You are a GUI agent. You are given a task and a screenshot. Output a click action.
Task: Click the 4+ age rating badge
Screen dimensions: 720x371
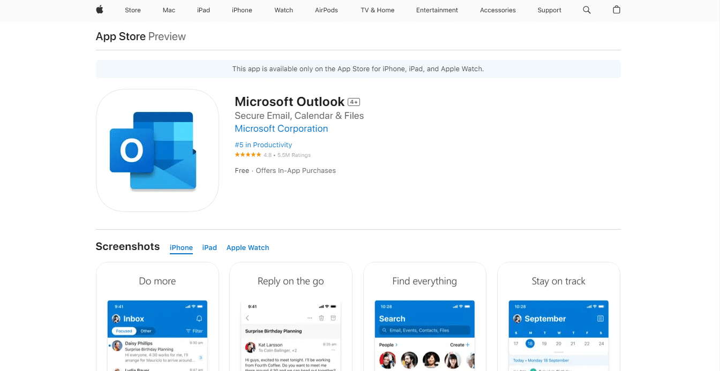pos(354,102)
